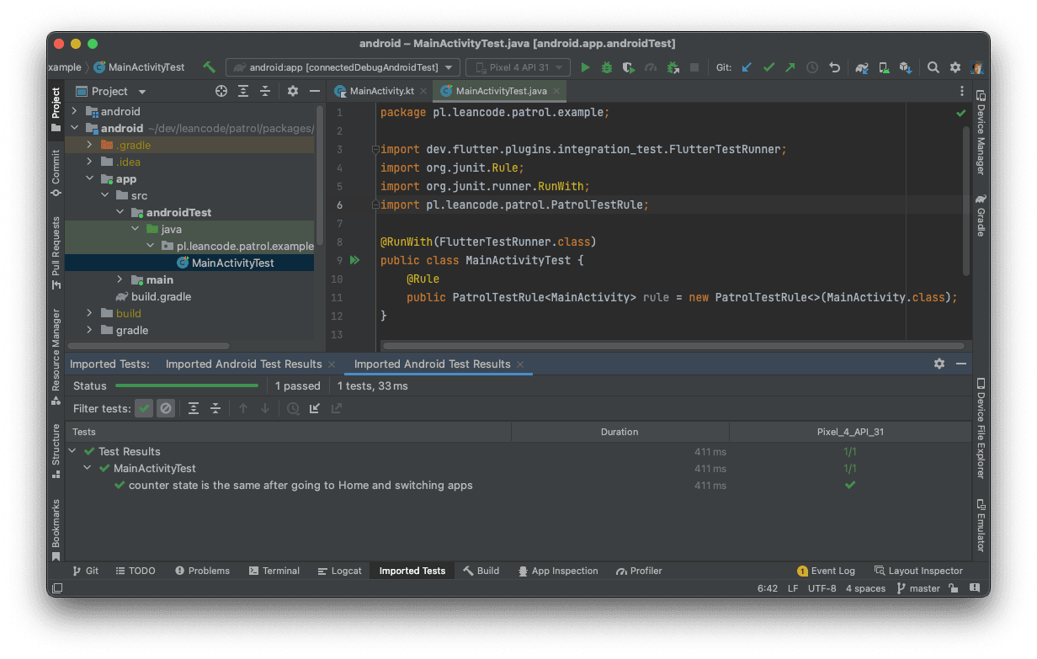Collapse the app folder in Project tree

[91, 178]
